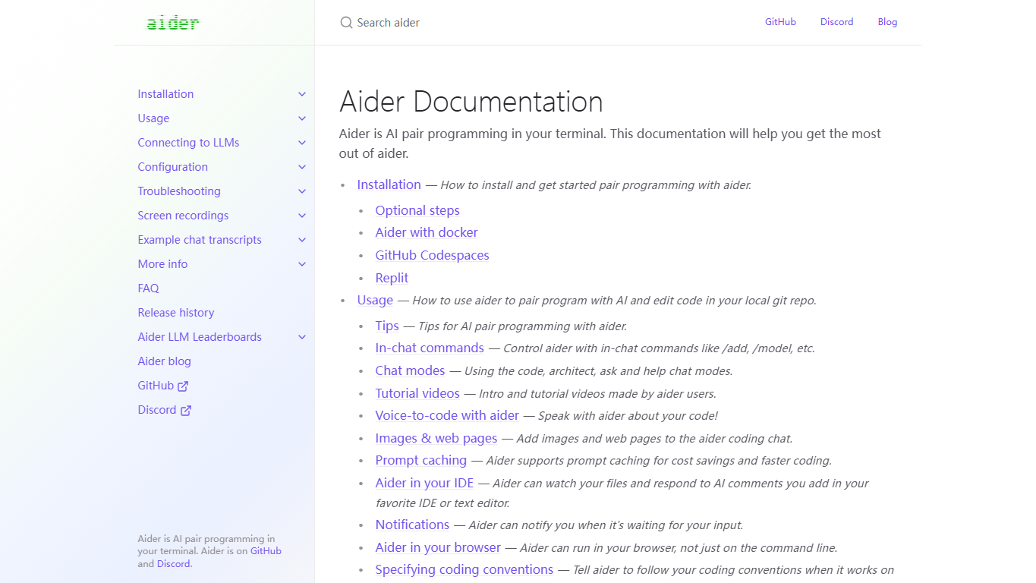Viewport: 1036px width, 583px height.
Task: Open More info in the sidebar
Action: (162, 264)
